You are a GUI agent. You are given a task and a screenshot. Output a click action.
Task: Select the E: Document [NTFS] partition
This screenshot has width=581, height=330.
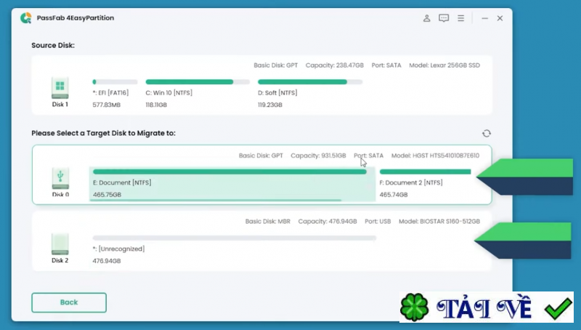click(x=232, y=184)
